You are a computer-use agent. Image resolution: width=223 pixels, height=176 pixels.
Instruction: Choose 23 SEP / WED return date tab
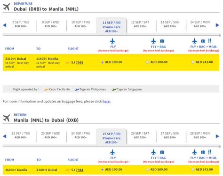[x=51, y=135]
